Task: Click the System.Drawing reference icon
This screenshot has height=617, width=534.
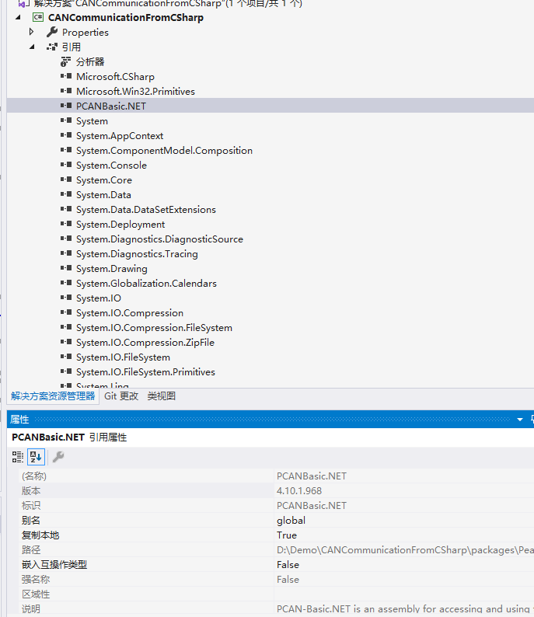Action: (66, 268)
